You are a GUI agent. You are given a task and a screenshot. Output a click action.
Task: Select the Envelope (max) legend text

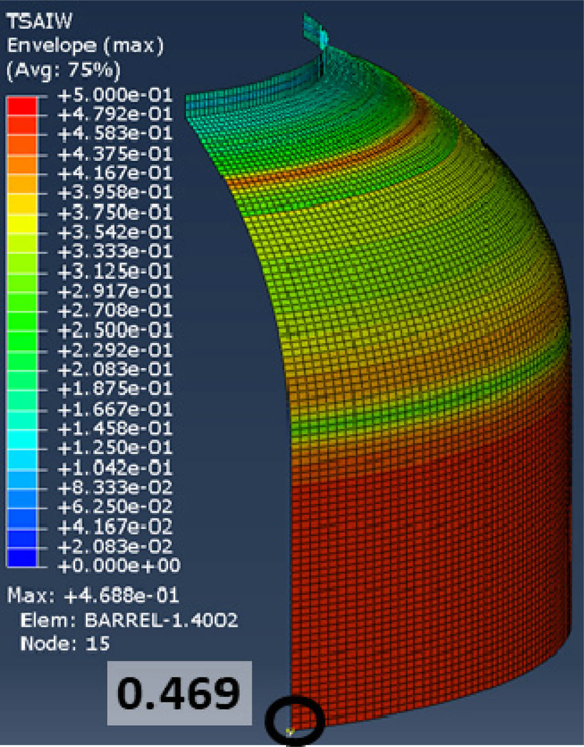(85, 46)
